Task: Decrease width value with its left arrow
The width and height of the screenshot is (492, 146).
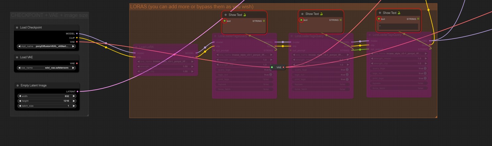Action: [20, 96]
